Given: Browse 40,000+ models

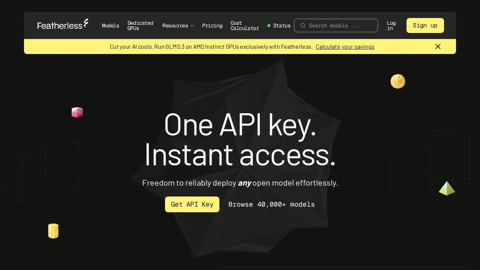Looking at the screenshot, I should click(x=271, y=204).
